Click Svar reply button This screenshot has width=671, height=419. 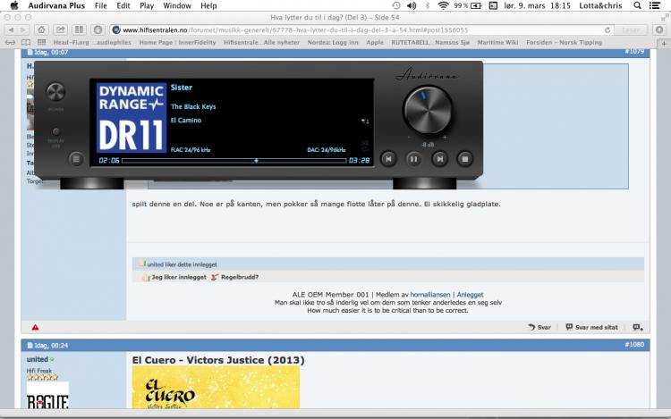pos(539,327)
